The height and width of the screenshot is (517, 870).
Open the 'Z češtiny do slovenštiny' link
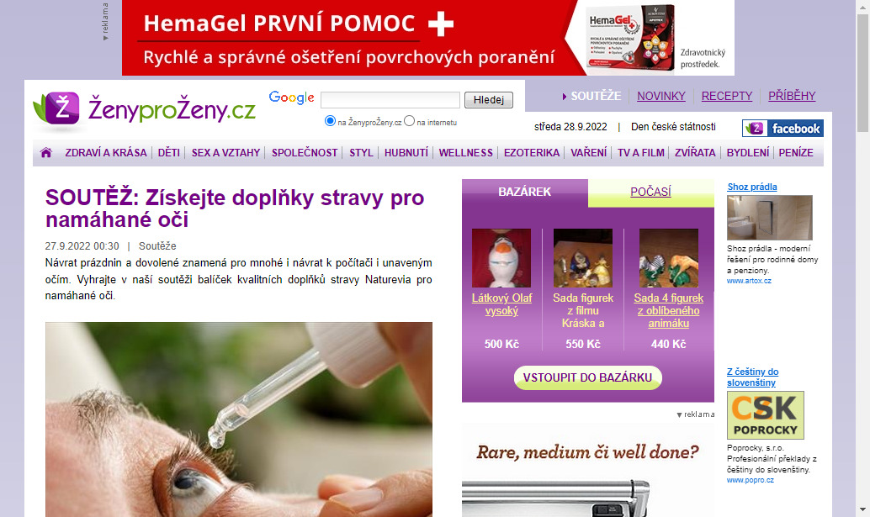tap(752, 377)
